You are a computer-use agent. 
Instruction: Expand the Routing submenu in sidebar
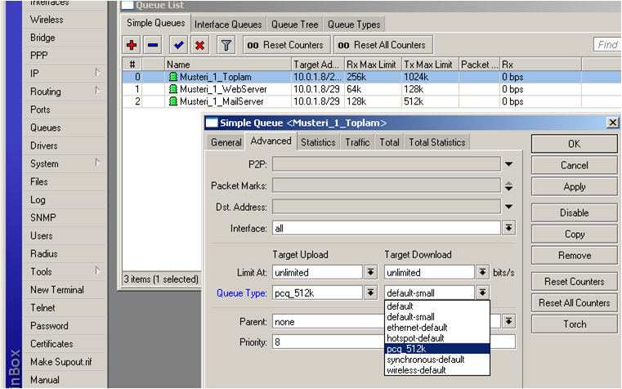(97, 91)
